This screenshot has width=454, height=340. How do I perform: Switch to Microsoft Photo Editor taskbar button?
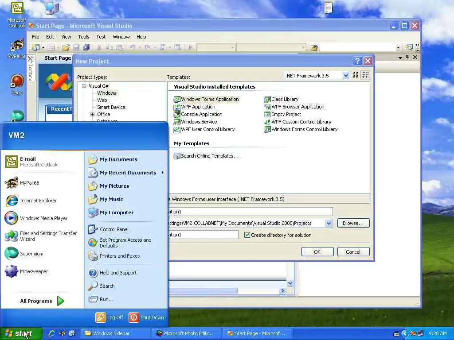point(186,333)
